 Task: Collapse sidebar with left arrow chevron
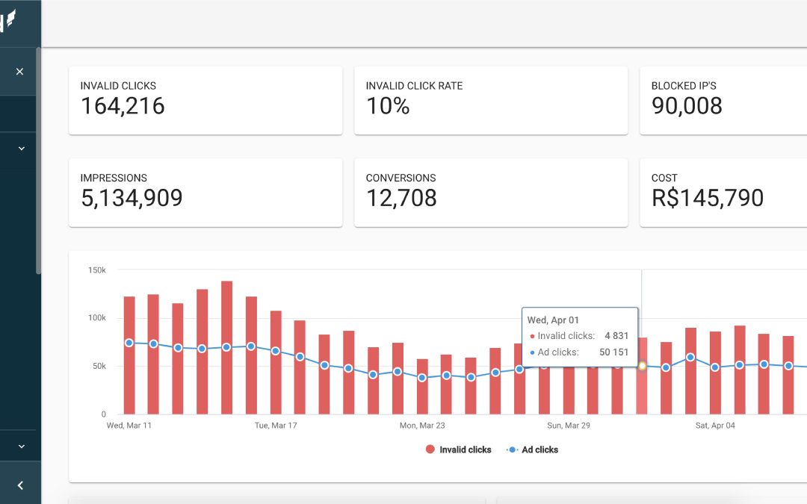[20, 485]
